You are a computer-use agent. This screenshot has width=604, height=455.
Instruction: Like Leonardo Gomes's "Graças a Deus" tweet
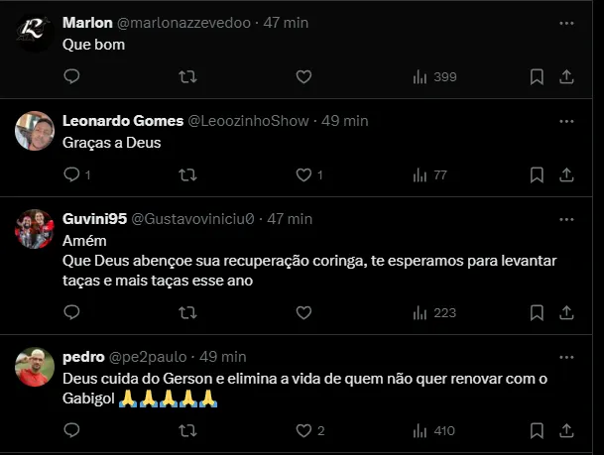(x=304, y=174)
